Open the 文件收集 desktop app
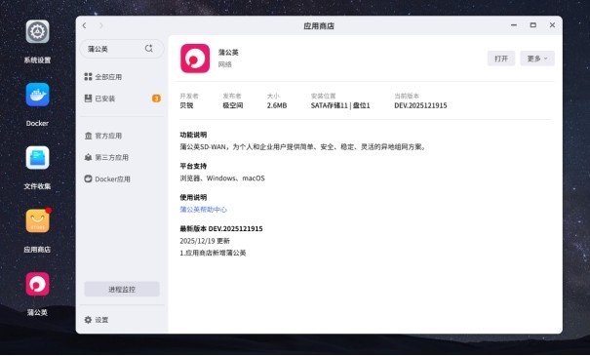This screenshot has width=590, height=356. 37,158
